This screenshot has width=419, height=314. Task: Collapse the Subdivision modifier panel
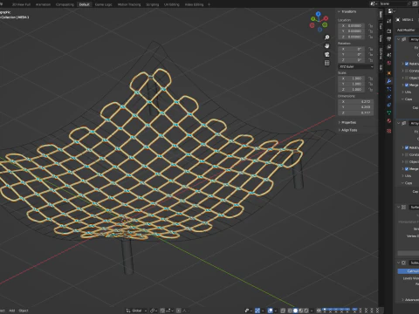point(398,263)
